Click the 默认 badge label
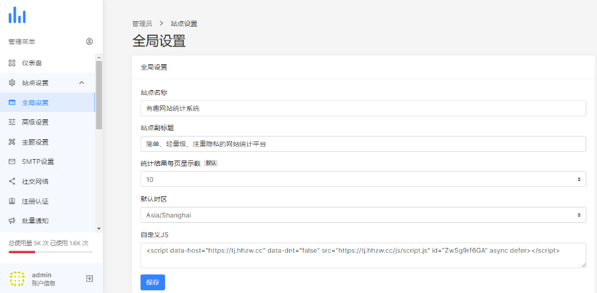Image resolution: width=597 pixels, height=293 pixels. pyautogui.click(x=211, y=163)
